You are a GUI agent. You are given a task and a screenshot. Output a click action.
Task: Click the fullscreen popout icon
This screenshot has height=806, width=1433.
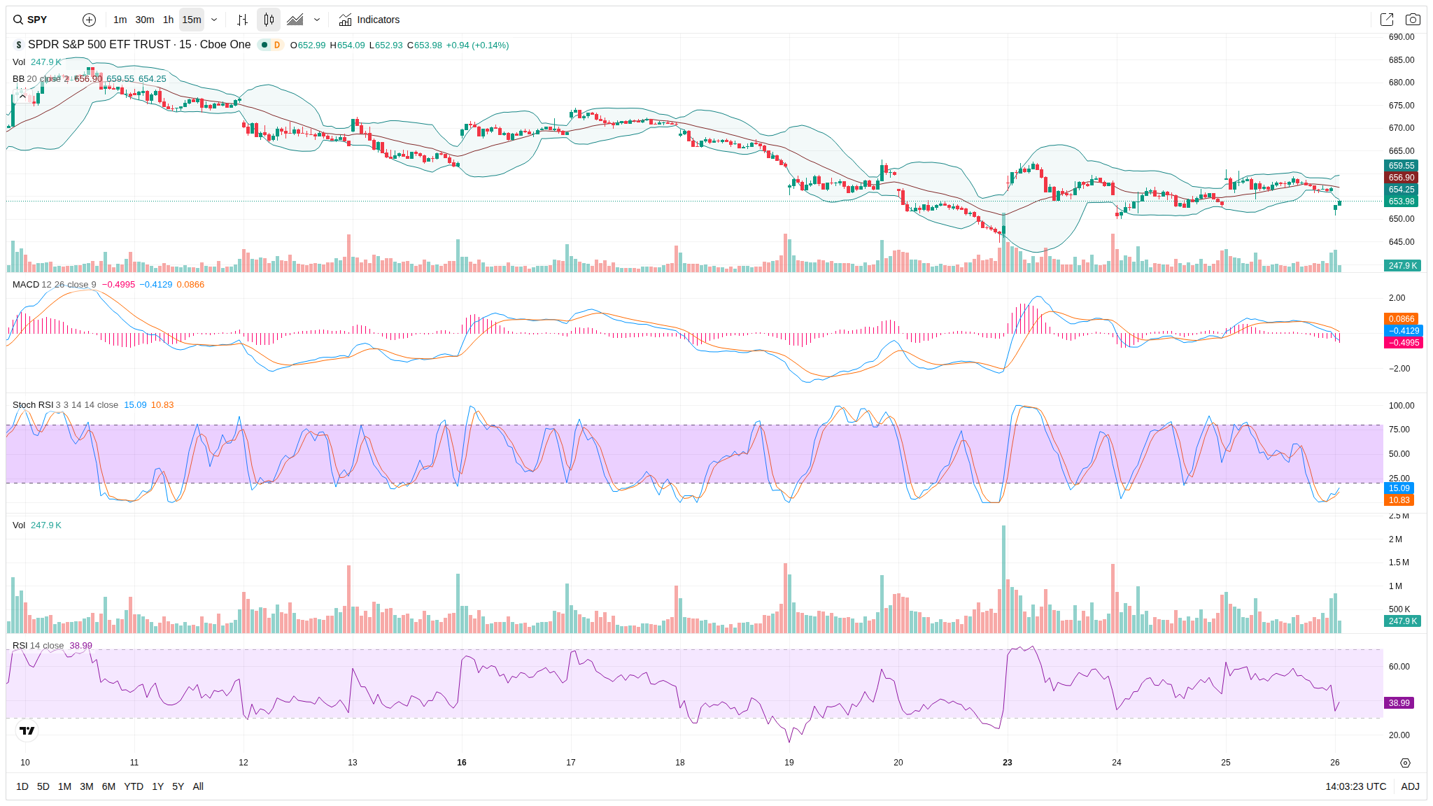point(1386,20)
